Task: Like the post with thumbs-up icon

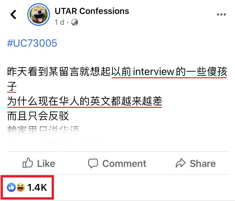Action: (28, 163)
